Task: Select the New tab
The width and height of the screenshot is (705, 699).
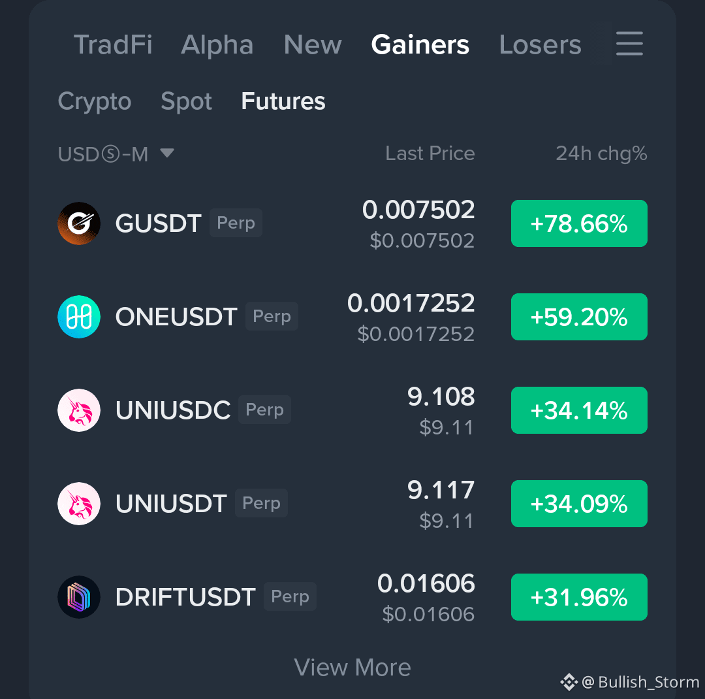Action: (313, 44)
